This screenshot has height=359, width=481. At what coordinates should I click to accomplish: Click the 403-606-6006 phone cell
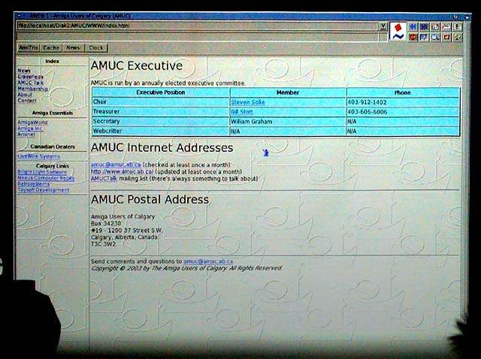click(x=403, y=112)
